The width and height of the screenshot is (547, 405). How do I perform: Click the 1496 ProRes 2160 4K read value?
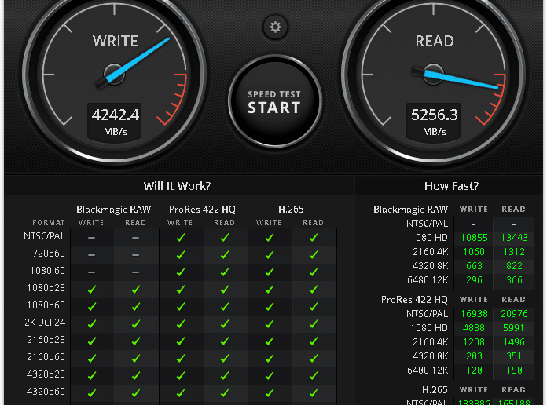click(x=514, y=342)
